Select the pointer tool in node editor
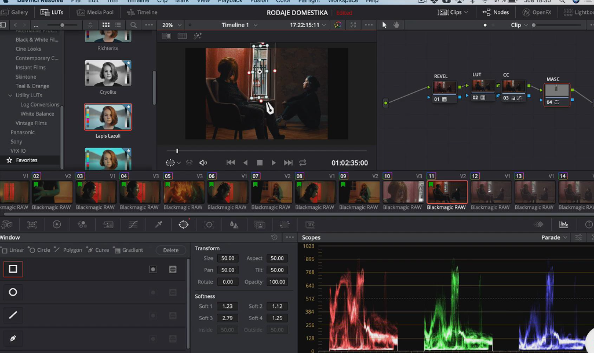Screen dimensions: 594x353 (x=385, y=25)
